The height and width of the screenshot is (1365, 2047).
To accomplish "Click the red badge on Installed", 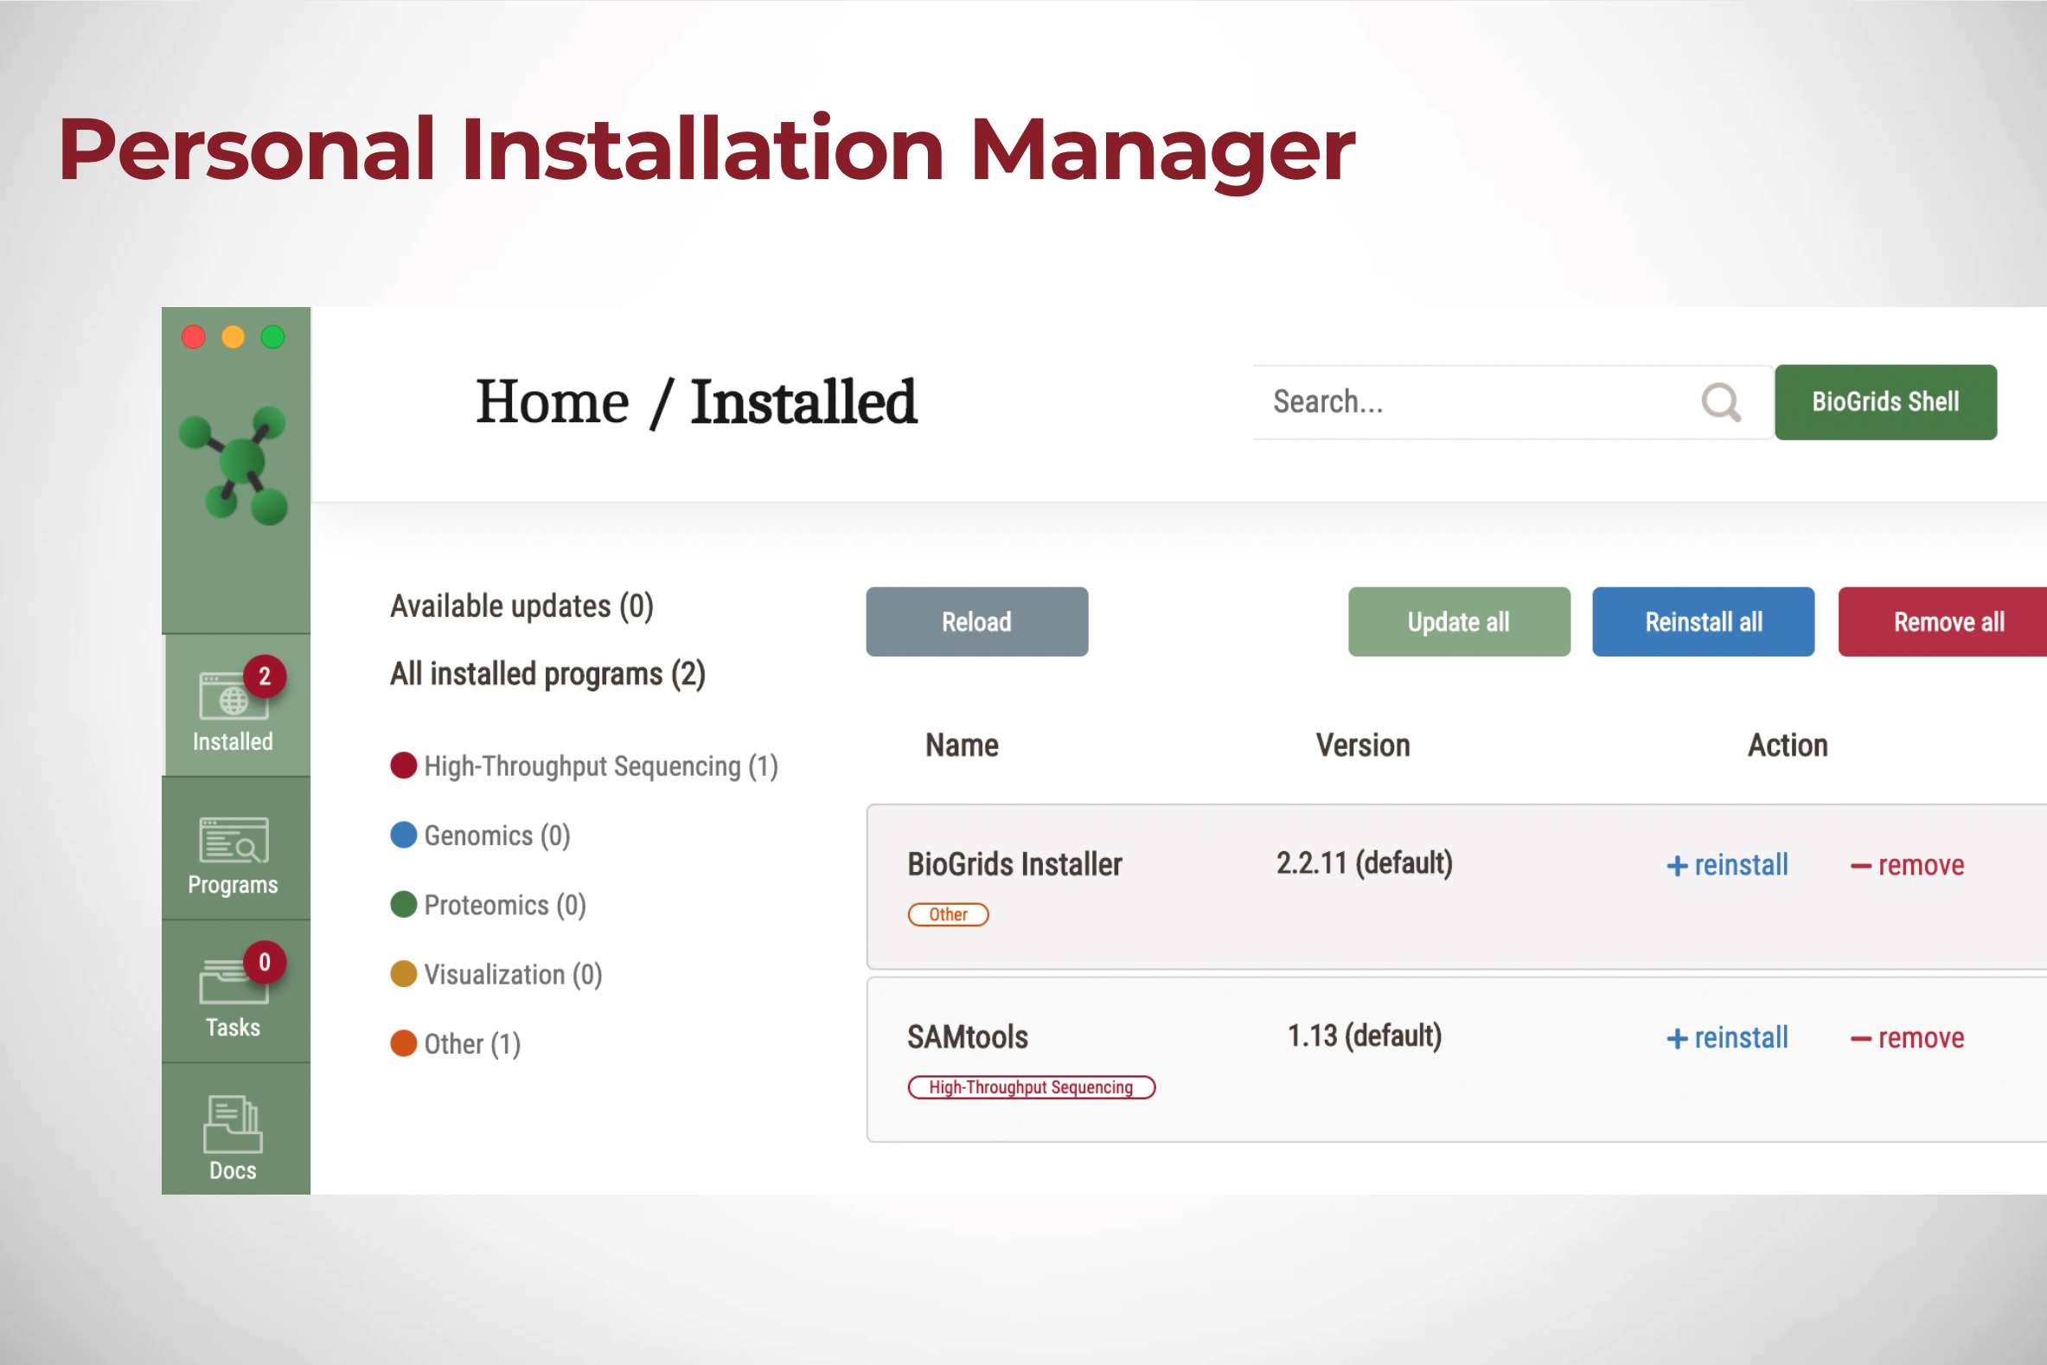I will tap(265, 676).
